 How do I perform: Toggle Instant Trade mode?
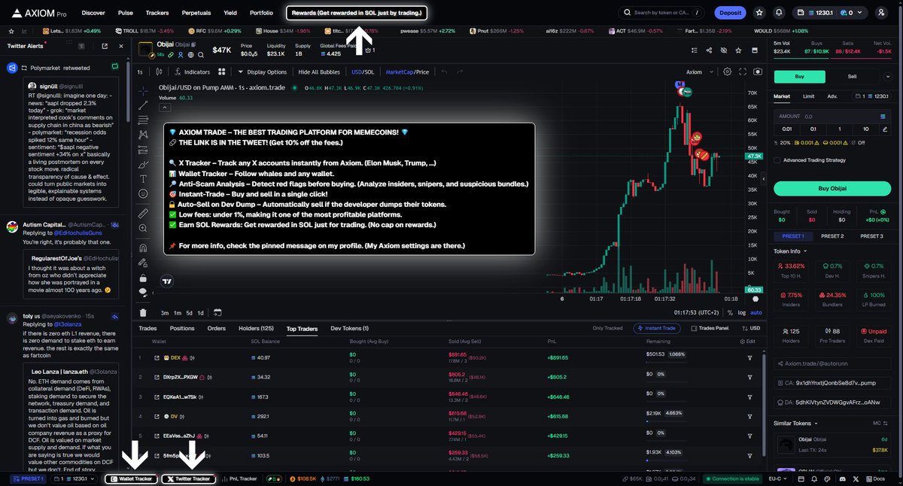(658, 328)
